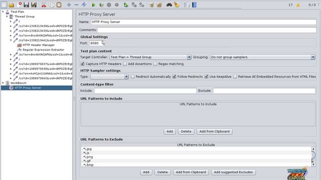Expand the /sc?sn=4vHCjm1GANA sampler node

11,73
